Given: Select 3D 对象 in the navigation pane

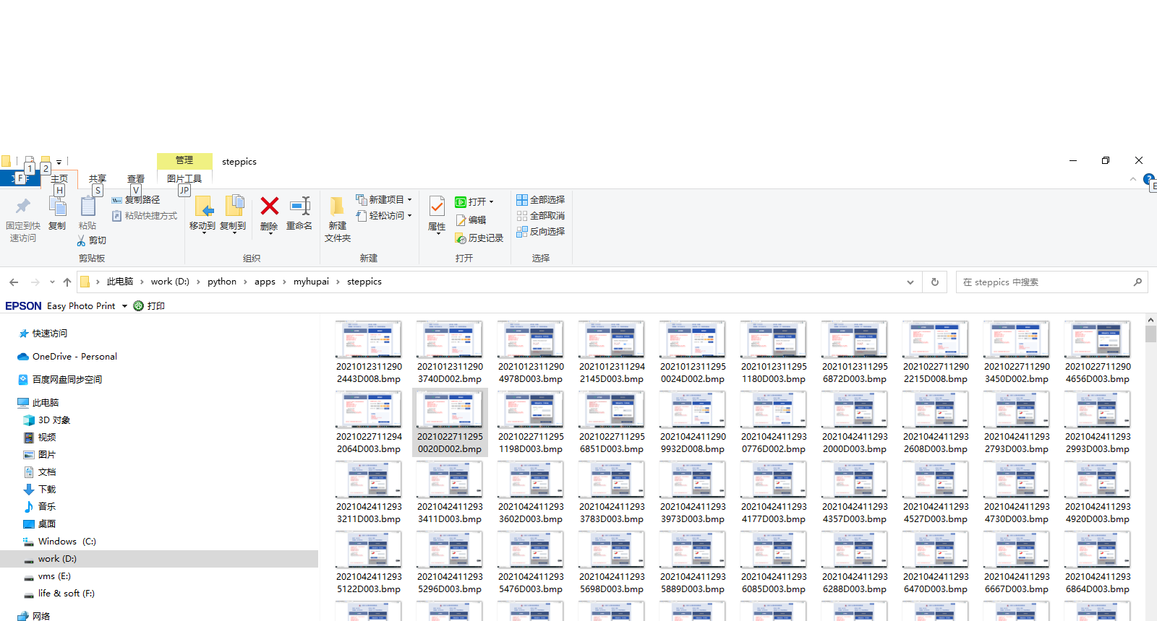Looking at the screenshot, I should [x=47, y=420].
